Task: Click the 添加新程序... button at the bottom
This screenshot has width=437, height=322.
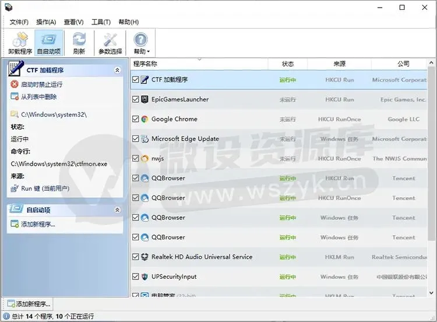Action: coord(28,304)
